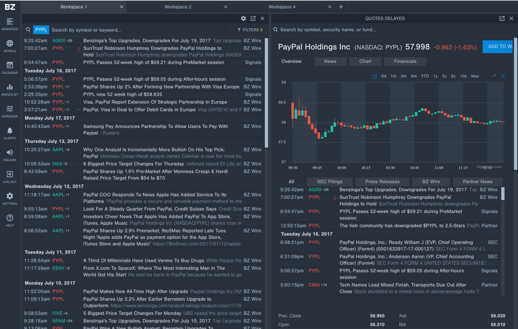Switch chart to candlestick style
This screenshot has height=329, width=518.
click(x=503, y=76)
